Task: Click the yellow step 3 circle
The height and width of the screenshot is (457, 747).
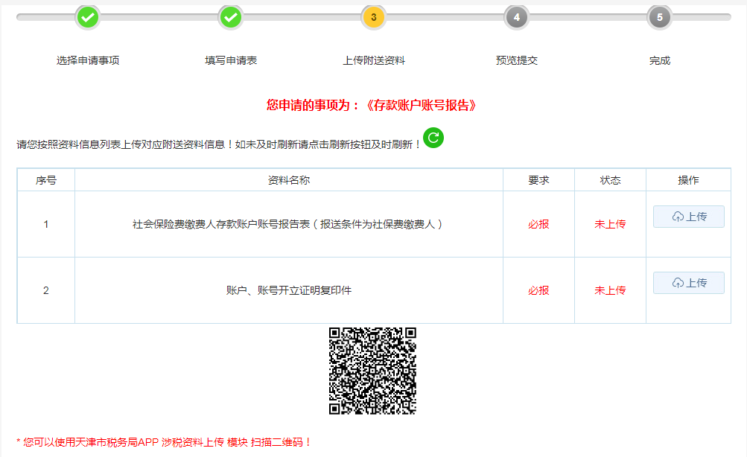Action: tap(374, 18)
